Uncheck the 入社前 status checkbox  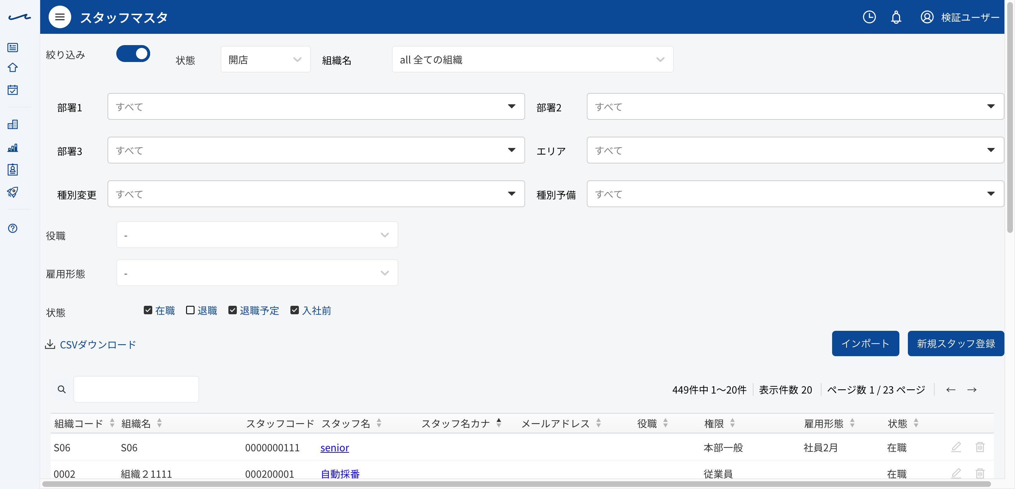point(294,310)
